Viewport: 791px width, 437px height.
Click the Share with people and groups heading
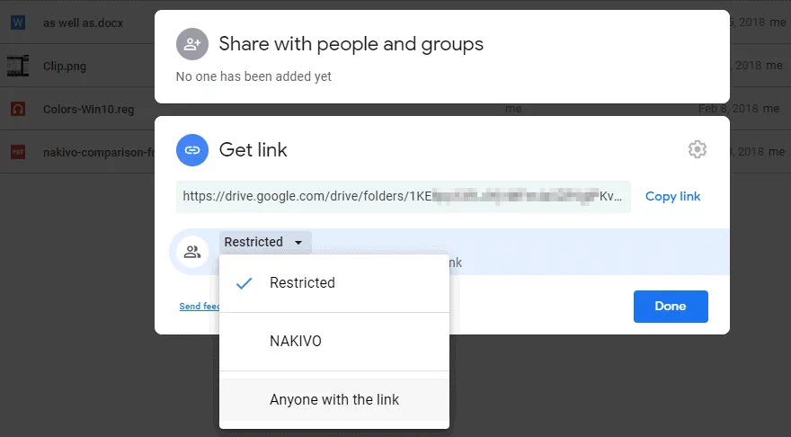click(351, 43)
